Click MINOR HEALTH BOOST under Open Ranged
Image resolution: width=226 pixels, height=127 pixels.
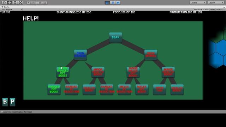(98, 72)
